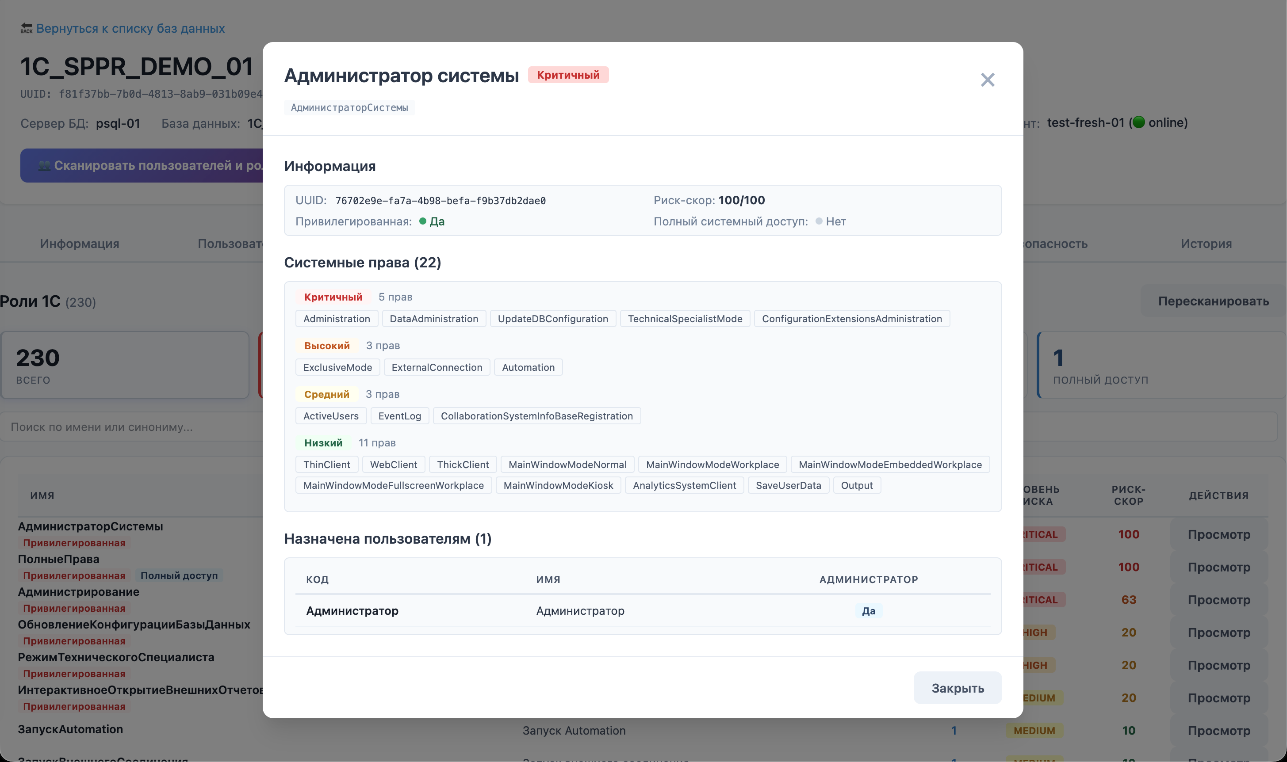Click the back arrow icon at top left

tap(26, 29)
